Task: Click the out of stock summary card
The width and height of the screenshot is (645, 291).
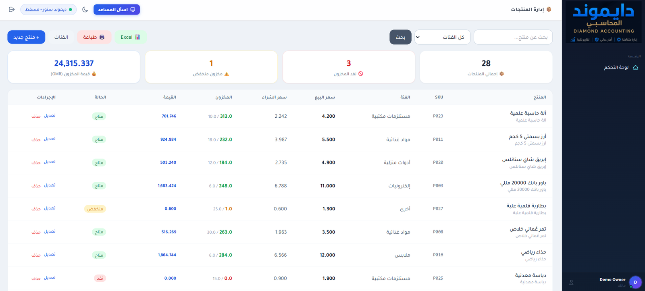Action: tap(349, 67)
